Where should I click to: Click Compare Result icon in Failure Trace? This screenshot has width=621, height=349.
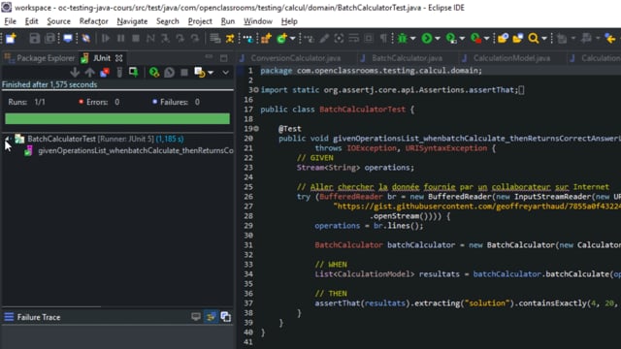point(226,317)
